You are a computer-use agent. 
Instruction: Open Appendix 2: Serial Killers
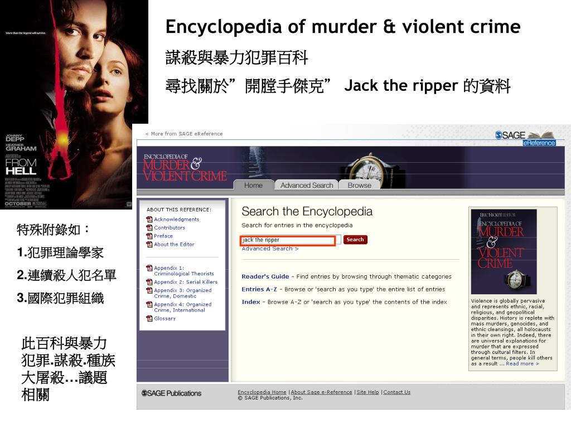tap(186, 282)
